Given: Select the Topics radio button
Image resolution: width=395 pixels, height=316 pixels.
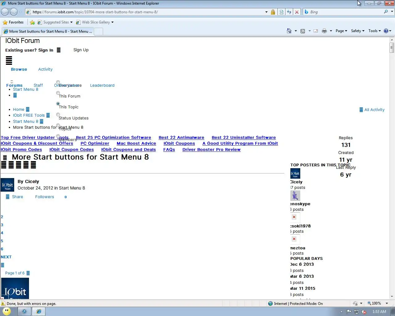Looking at the screenshot, I should pyautogui.click(x=58, y=126).
